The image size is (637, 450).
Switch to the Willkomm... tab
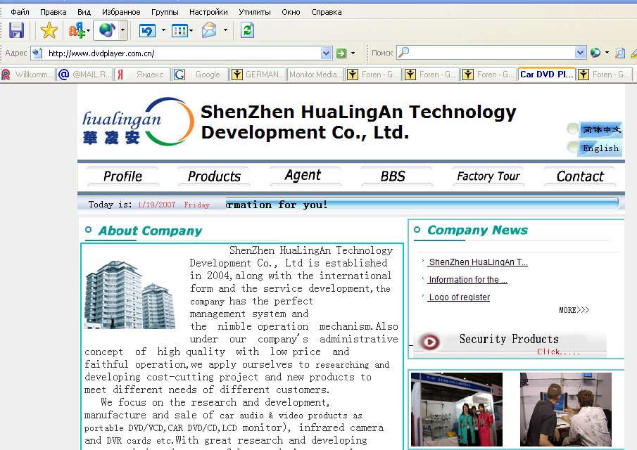pyautogui.click(x=27, y=75)
